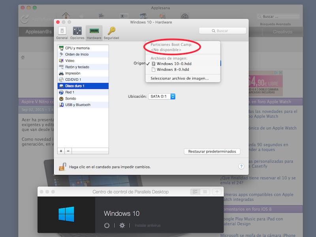Click the padlock to prevent changes

pos(62,167)
